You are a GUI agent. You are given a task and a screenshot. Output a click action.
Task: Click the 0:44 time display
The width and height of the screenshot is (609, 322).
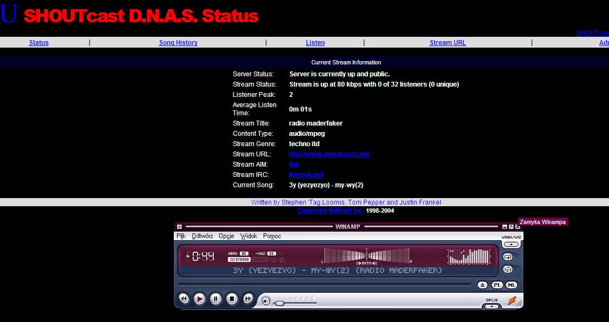(x=203, y=256)
